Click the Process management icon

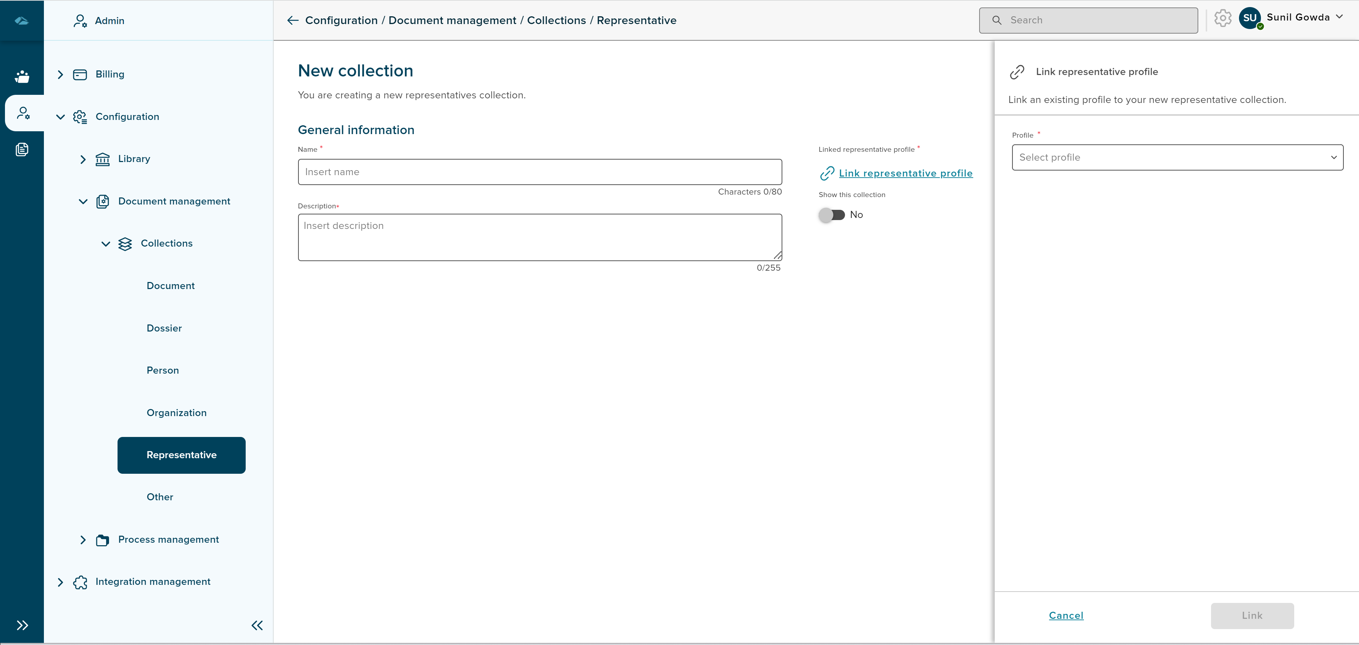tap(102, 539)
